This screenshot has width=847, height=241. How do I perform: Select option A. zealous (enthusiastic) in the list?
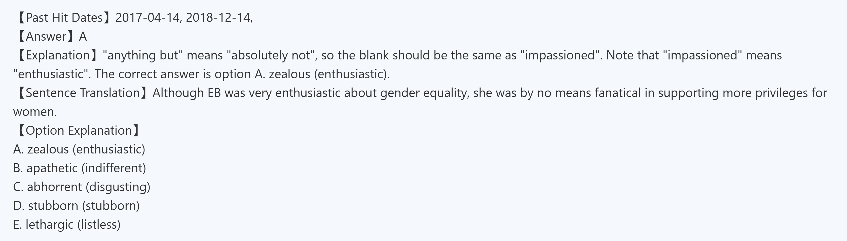click(x=79, y=149)
